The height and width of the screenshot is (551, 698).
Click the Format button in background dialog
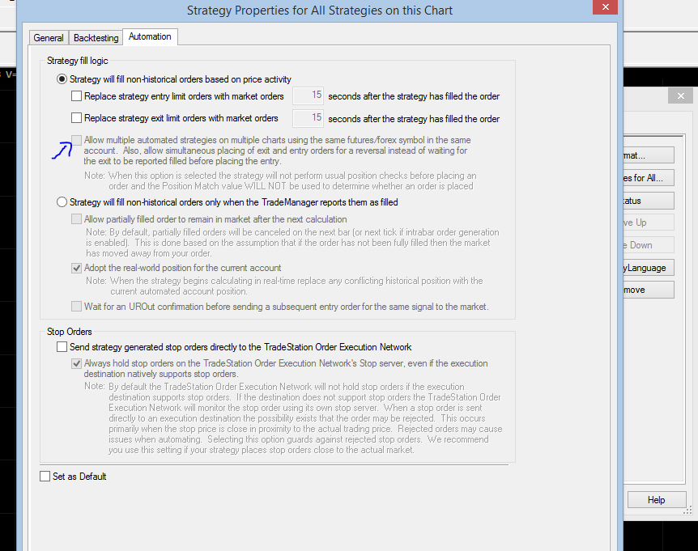(x=649, y=155)
